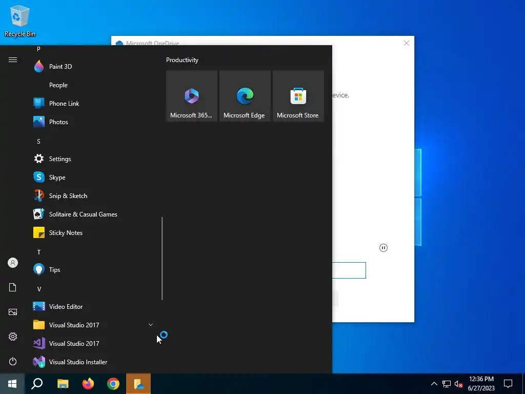Click the Windows Start button
Screen dimensions: 525x394
click(12, 384)
